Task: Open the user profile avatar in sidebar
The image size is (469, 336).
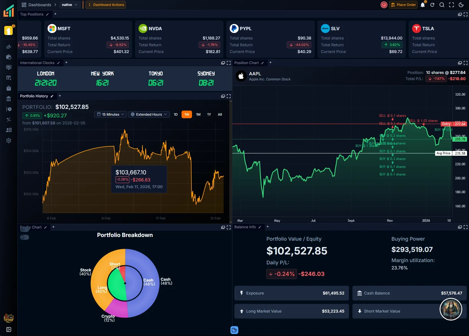Action: [x=9, y=318]
